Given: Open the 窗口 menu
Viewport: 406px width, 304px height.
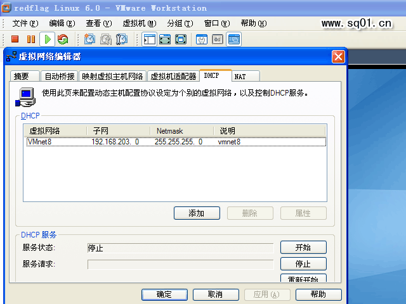Looking at the screenshot, I should 217,23.
